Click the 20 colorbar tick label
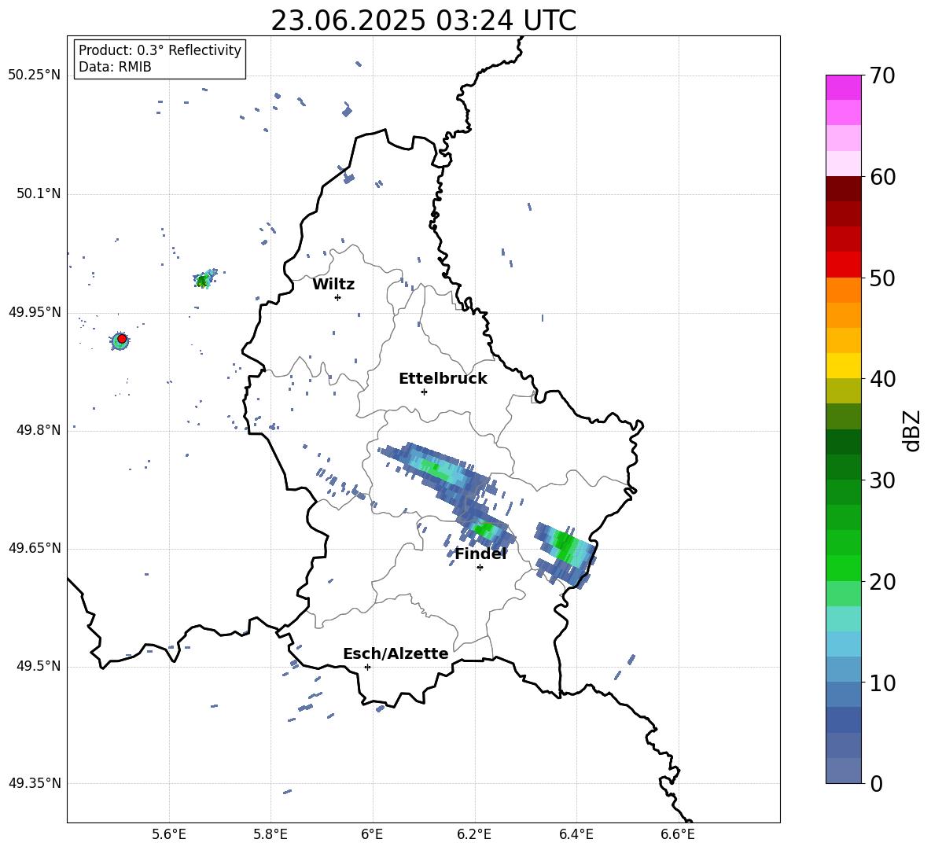Viewport: 931px width, 850px height. [x=883, y=582]
